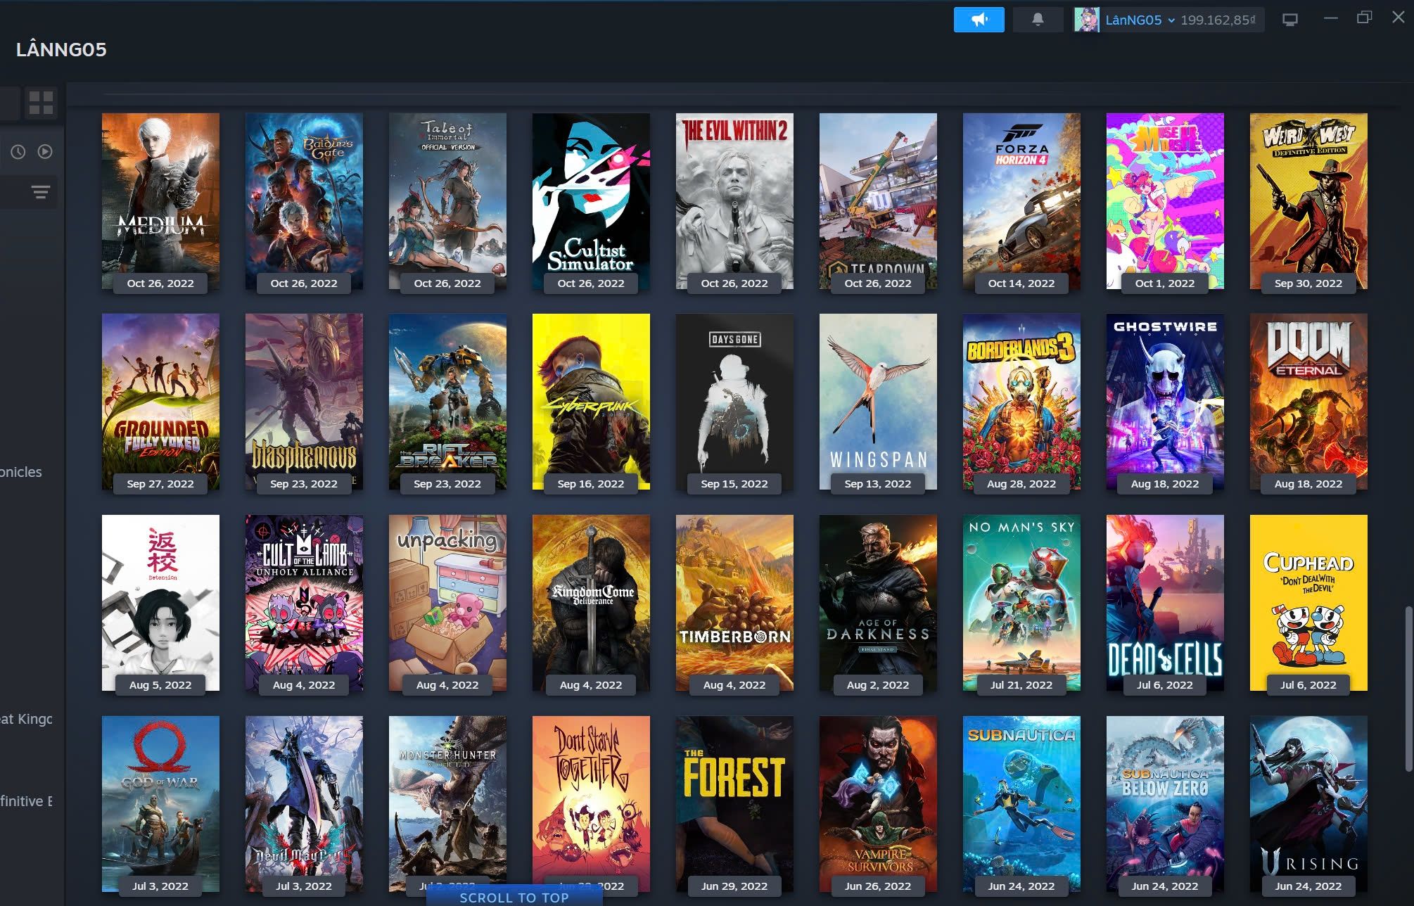
Task: Select Forza Horizon 4 cover
Action: tap(1021, 201)
